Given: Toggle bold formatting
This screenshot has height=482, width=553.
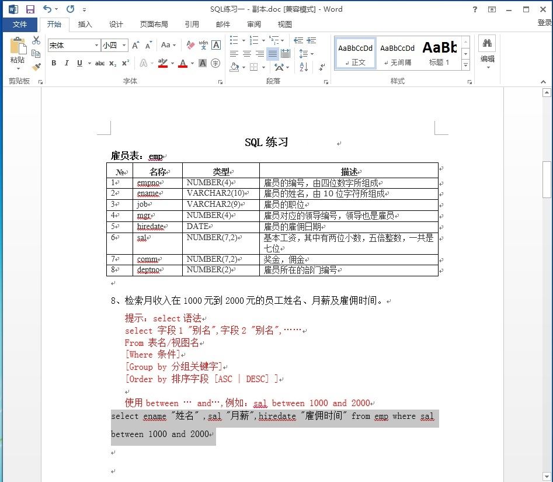Looking at the screenshot, I should click(54, 63).
